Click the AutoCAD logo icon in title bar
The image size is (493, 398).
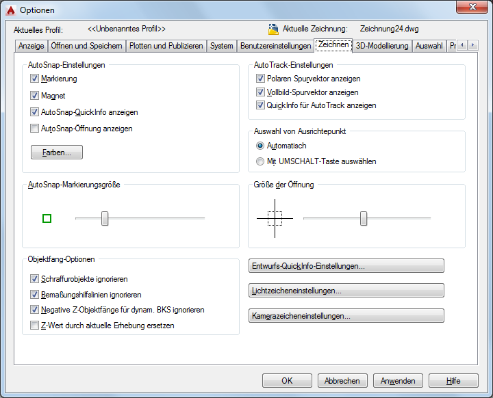(10, 10)
